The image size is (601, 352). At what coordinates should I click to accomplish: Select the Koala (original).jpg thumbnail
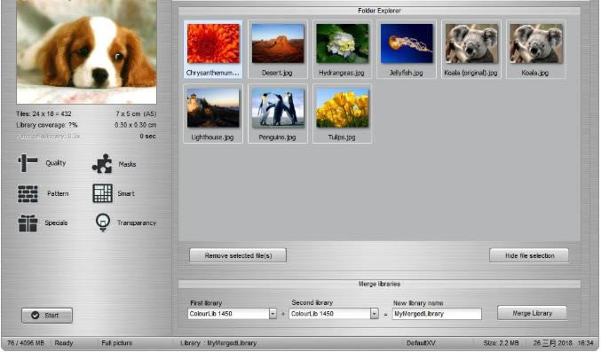471,49
